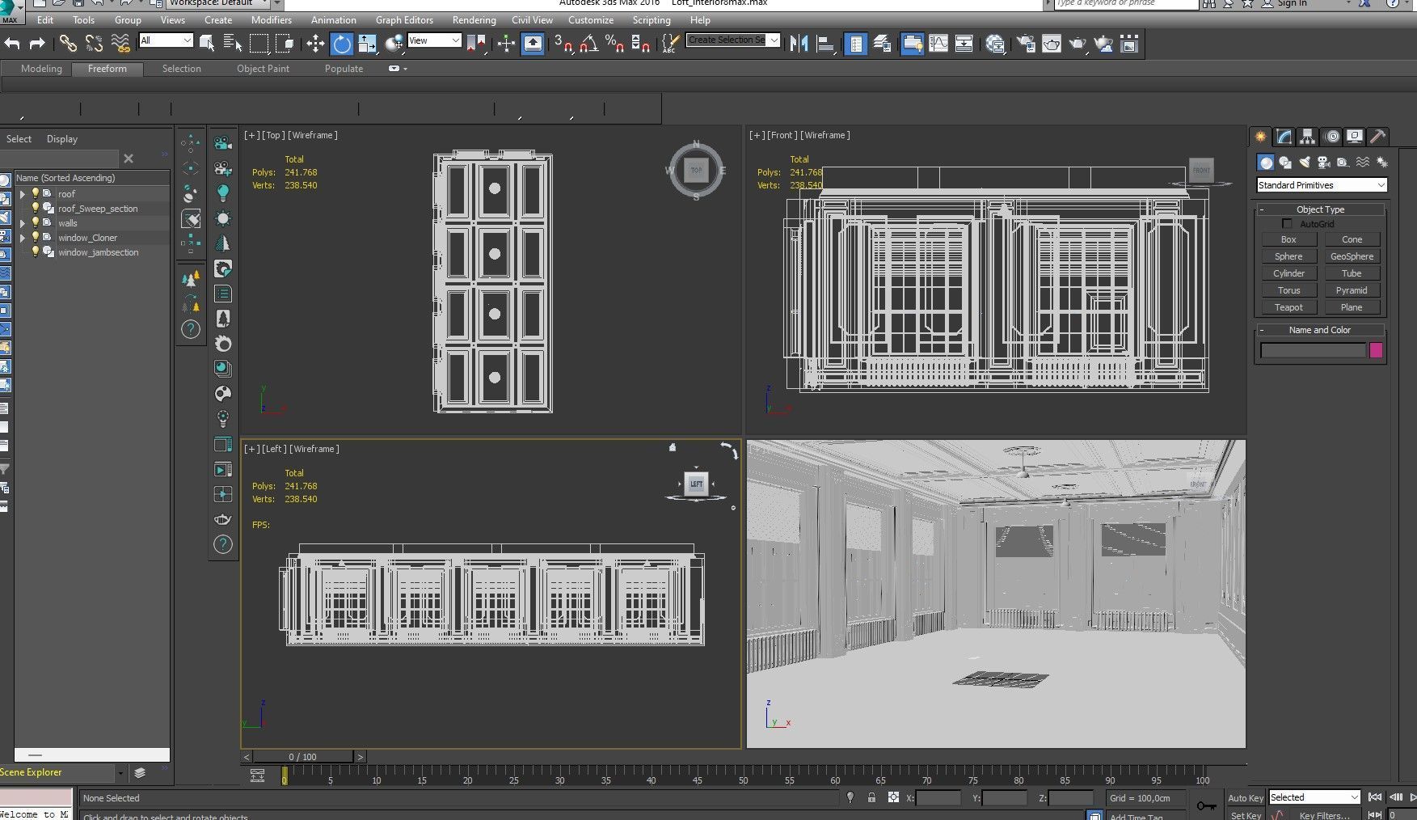The image size is (1417, 820).
Task: Click the Align tool icon
Action: click(x=825, y=44)
